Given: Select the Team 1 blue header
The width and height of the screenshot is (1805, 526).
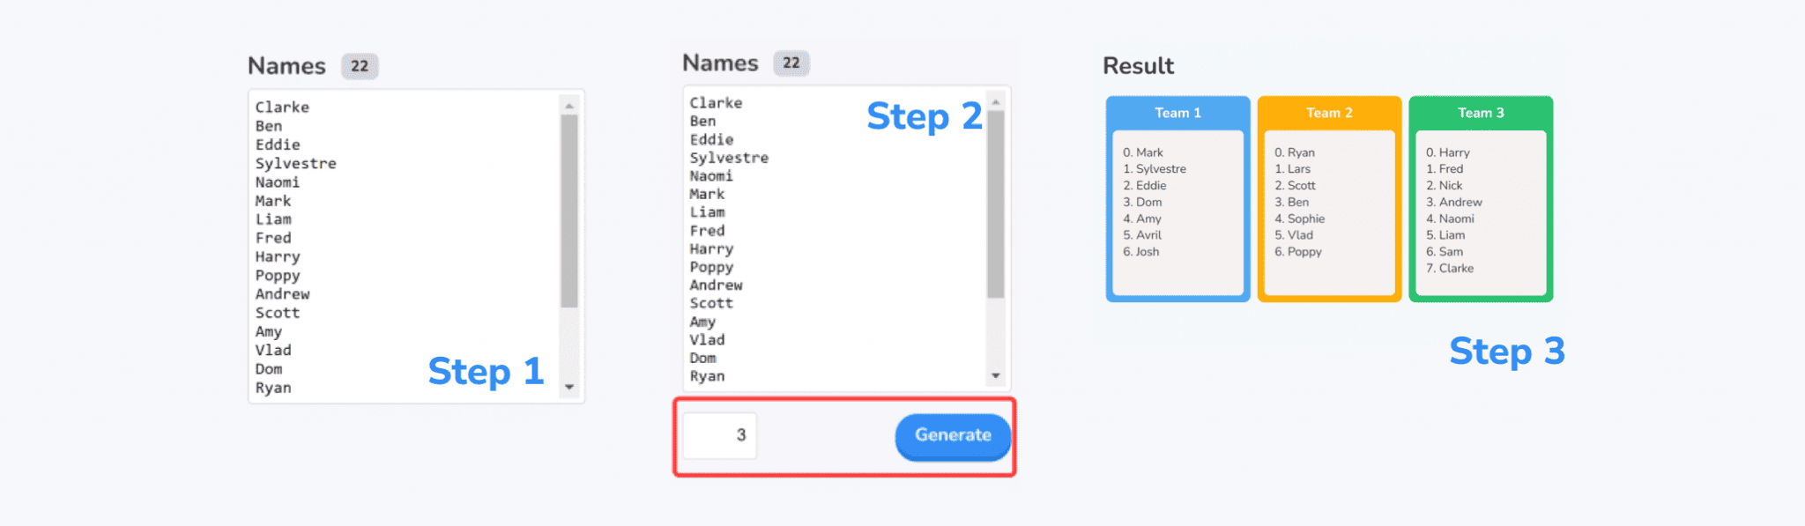Looking at the screenshot, I should (1177, 113).
